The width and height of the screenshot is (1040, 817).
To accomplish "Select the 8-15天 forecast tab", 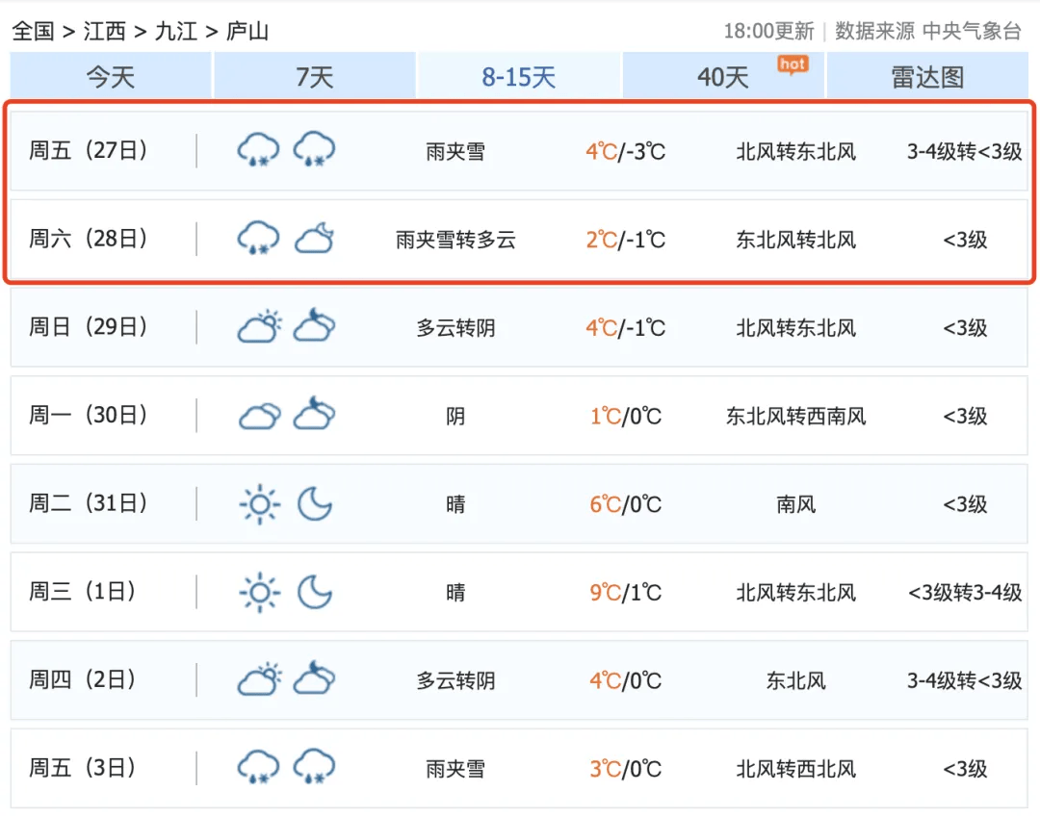I will tap(519, 77).
